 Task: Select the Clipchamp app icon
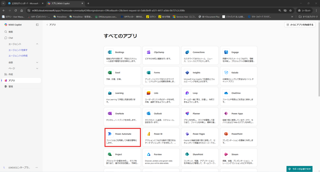point(148,52)
